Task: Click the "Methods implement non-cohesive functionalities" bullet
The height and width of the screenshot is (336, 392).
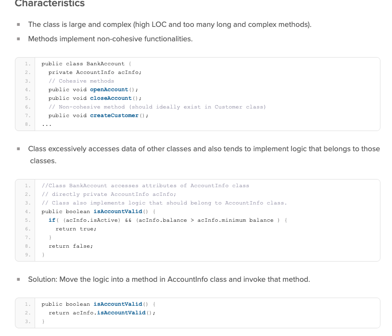Action: tap(110, 39)
